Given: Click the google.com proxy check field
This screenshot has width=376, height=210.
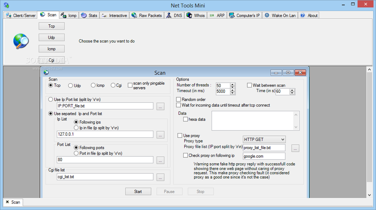Looking at the screenshot, I should point(264,156).
